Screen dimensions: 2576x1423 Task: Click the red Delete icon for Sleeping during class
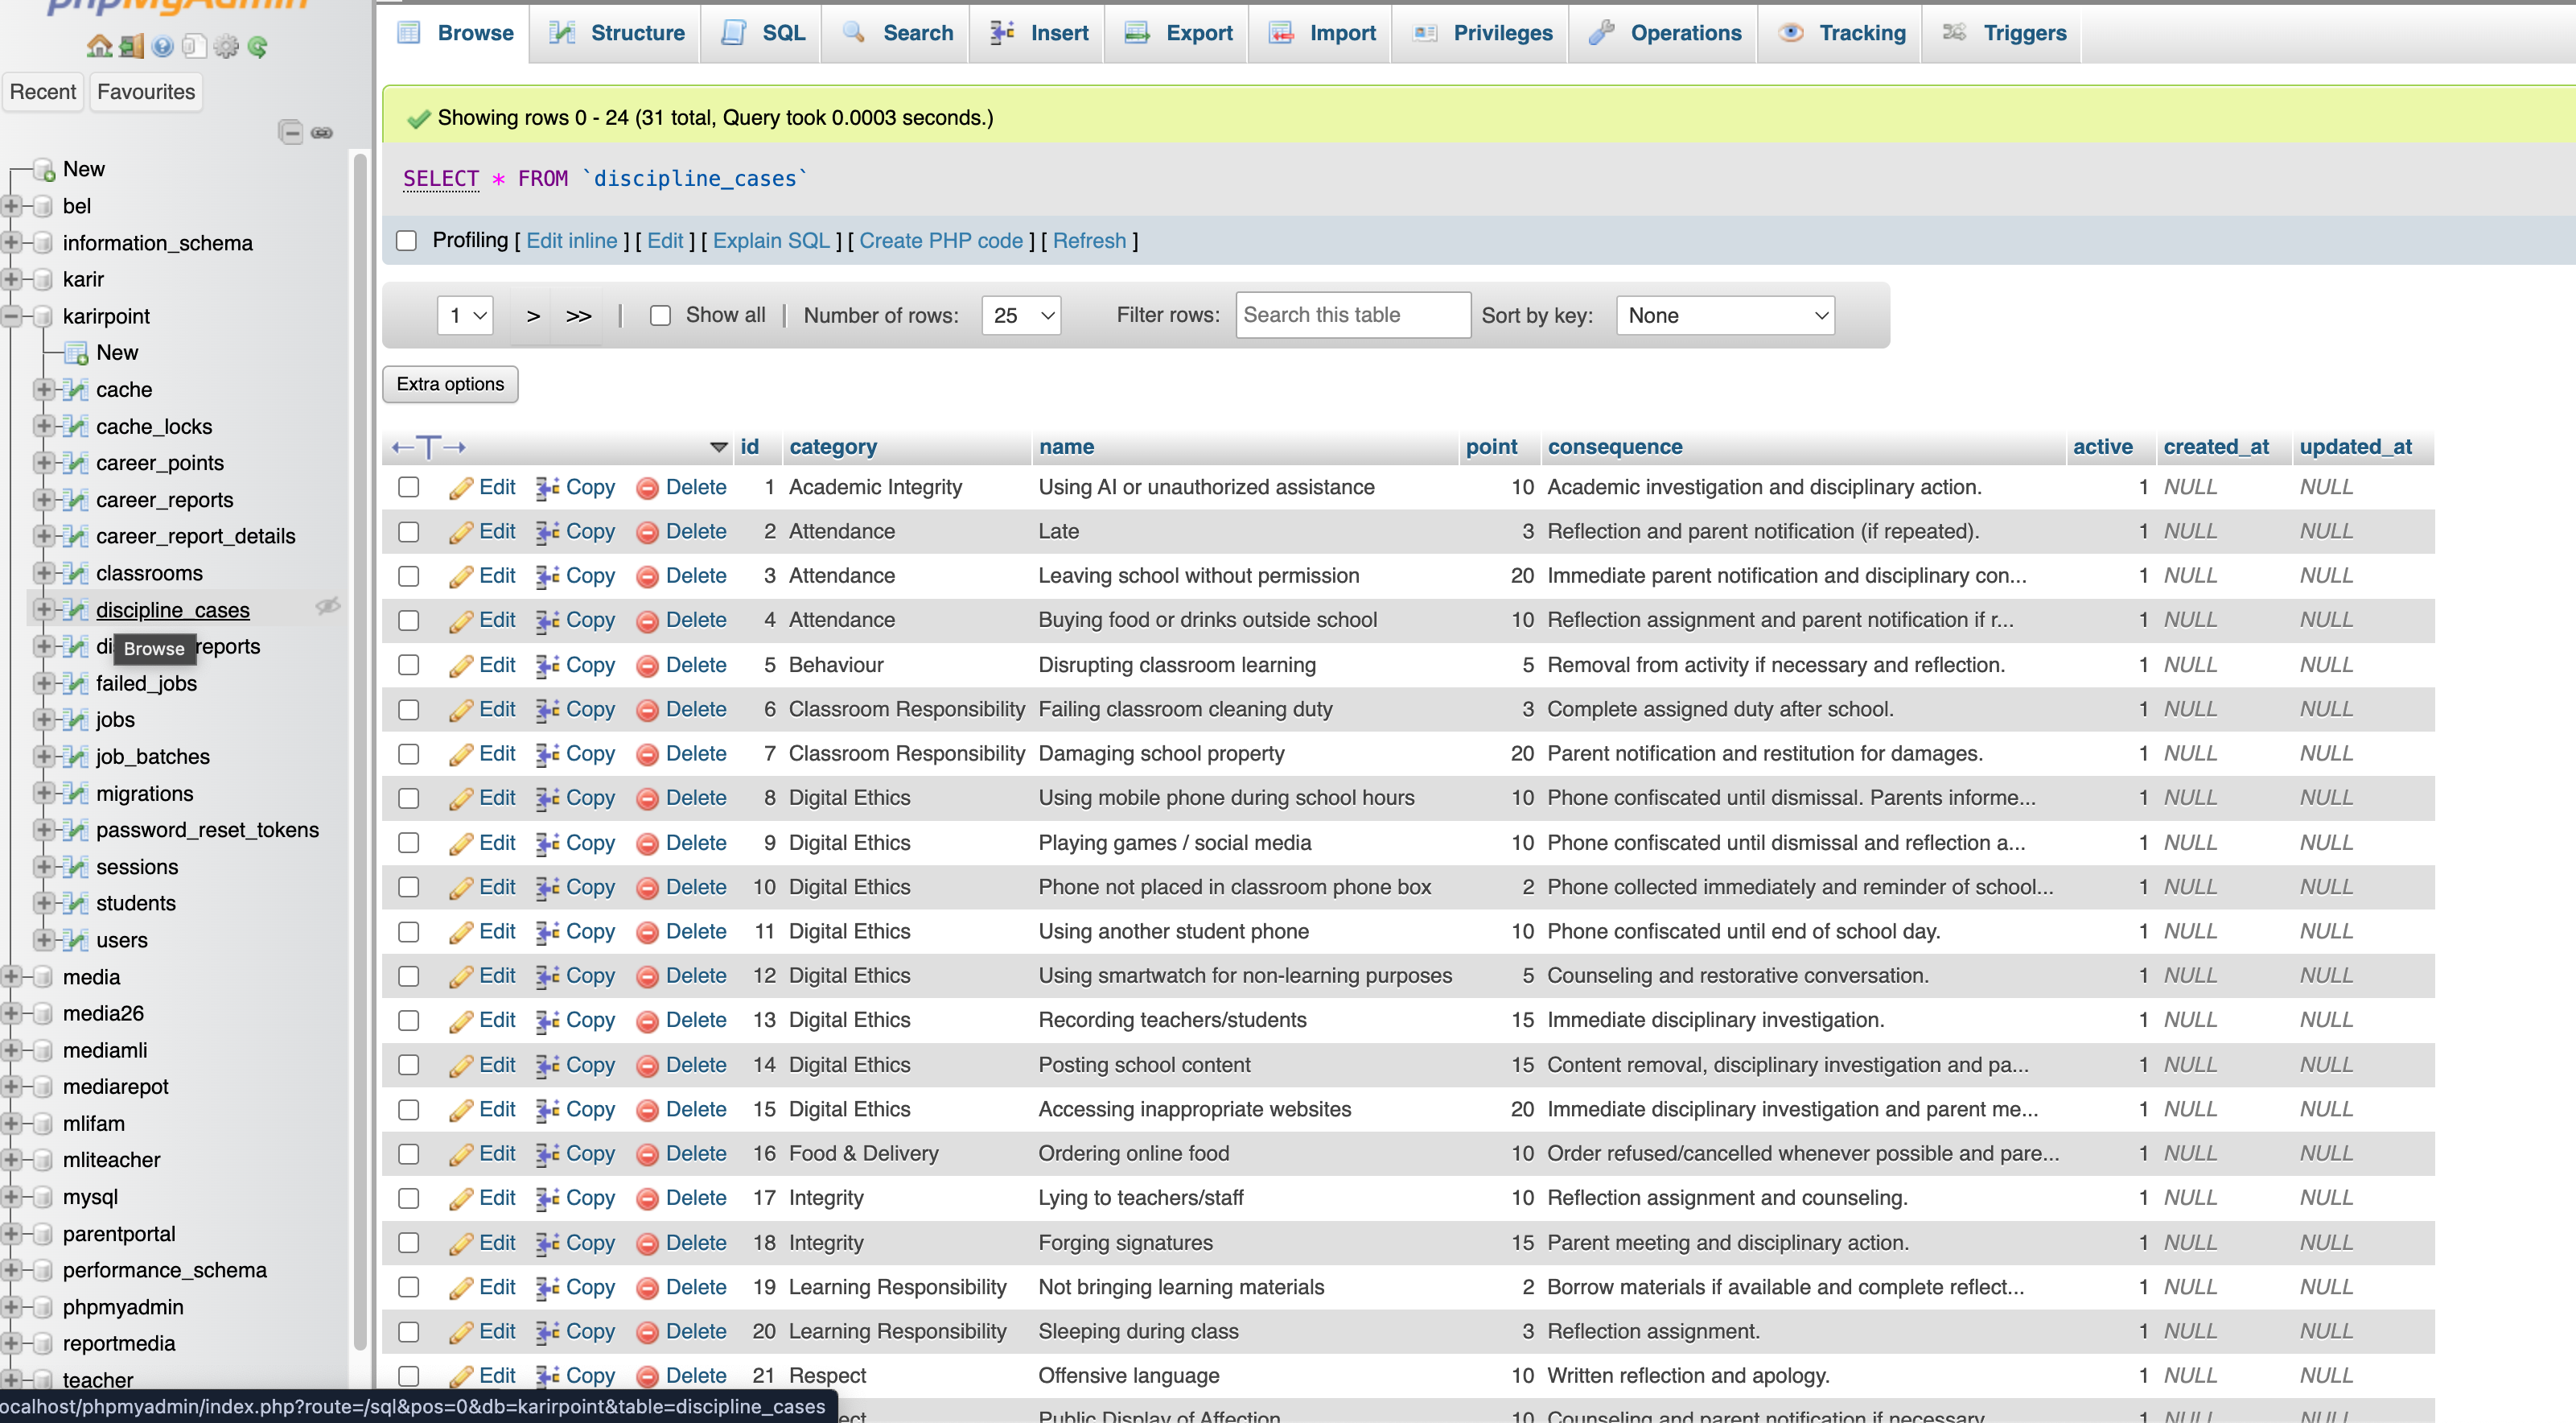[647, 1332]
